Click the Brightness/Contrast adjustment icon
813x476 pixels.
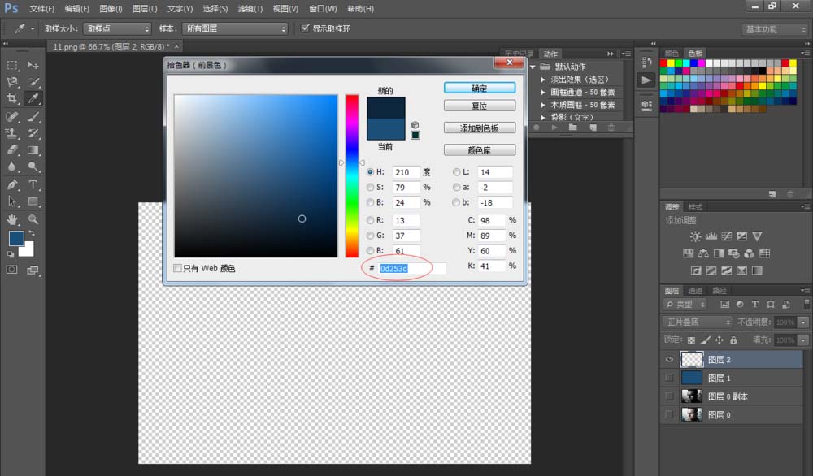tap(695, 236)
